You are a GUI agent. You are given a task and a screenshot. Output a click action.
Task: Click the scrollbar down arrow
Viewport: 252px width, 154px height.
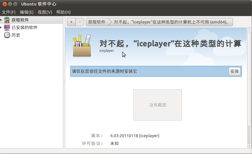(249, 146)
